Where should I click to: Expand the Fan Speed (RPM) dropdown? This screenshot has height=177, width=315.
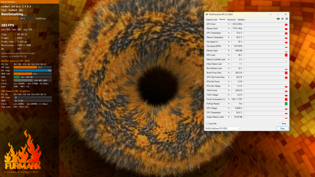[x=229, y=46]
